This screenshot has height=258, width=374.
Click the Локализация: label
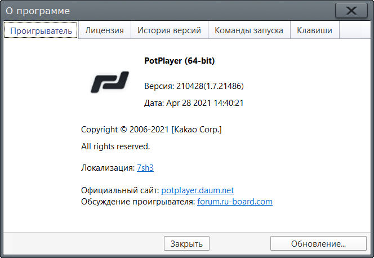coord(108,168)
